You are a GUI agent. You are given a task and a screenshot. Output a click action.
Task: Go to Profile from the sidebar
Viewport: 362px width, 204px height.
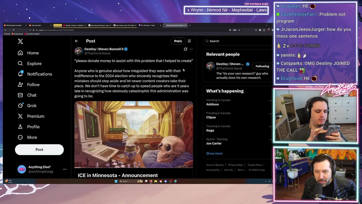[x=29, y=127]
